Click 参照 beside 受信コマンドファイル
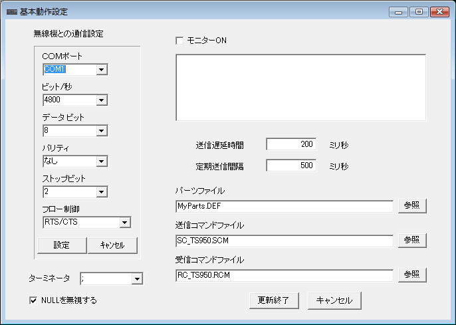456x325 pixels. [412, 274]
